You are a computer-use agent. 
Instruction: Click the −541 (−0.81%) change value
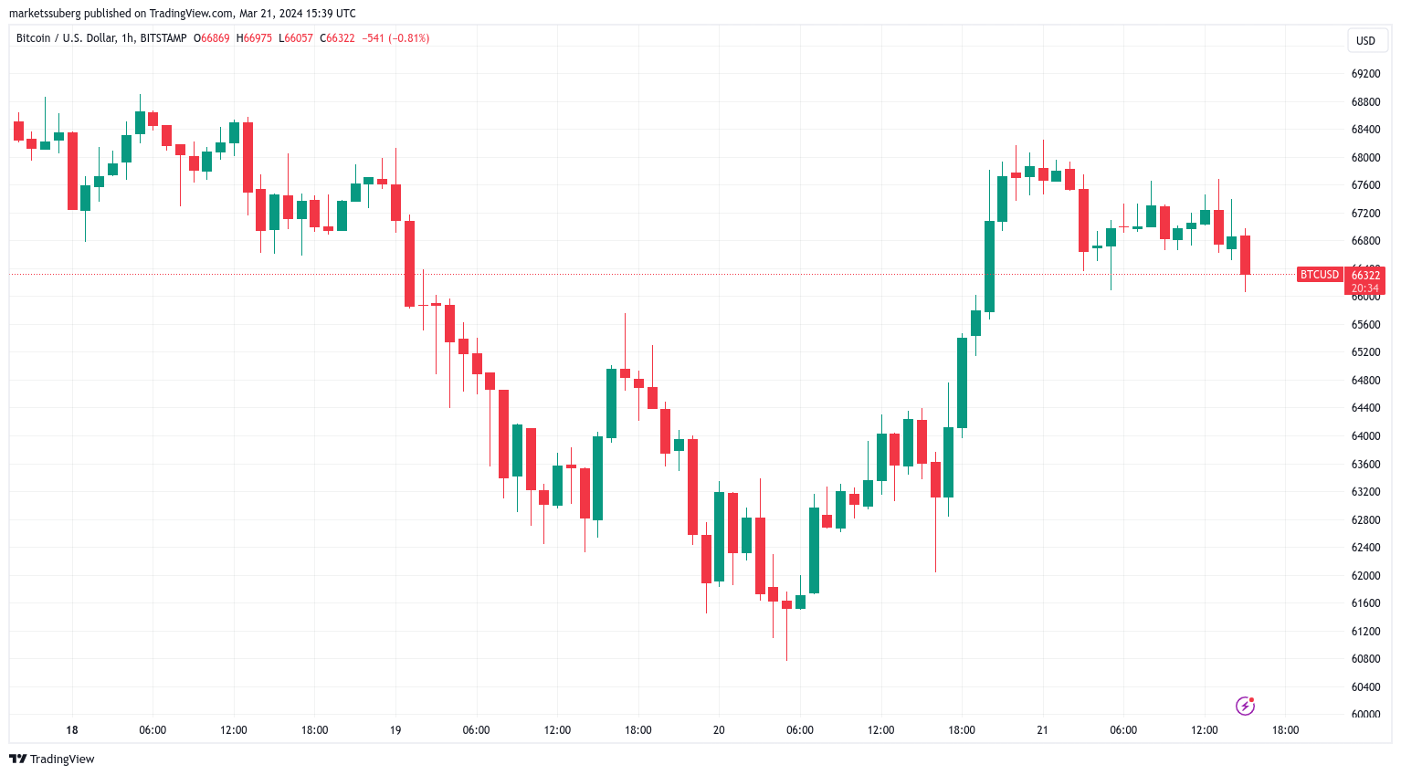pos(395,38)
